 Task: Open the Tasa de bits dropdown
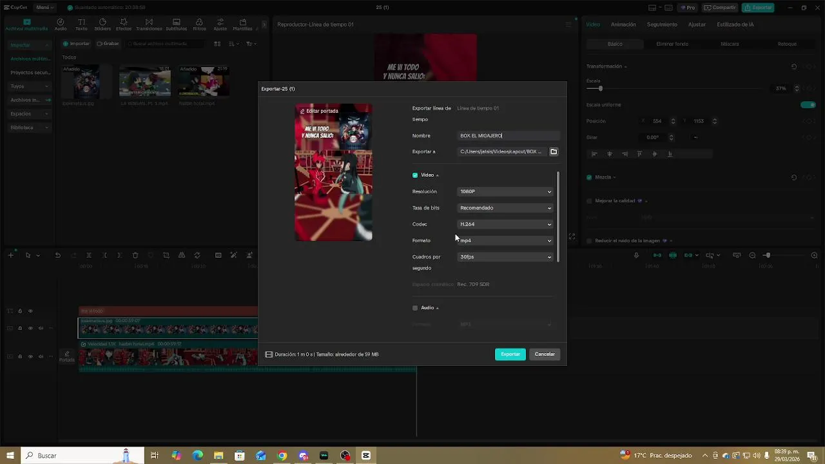(x=505, y=208)
